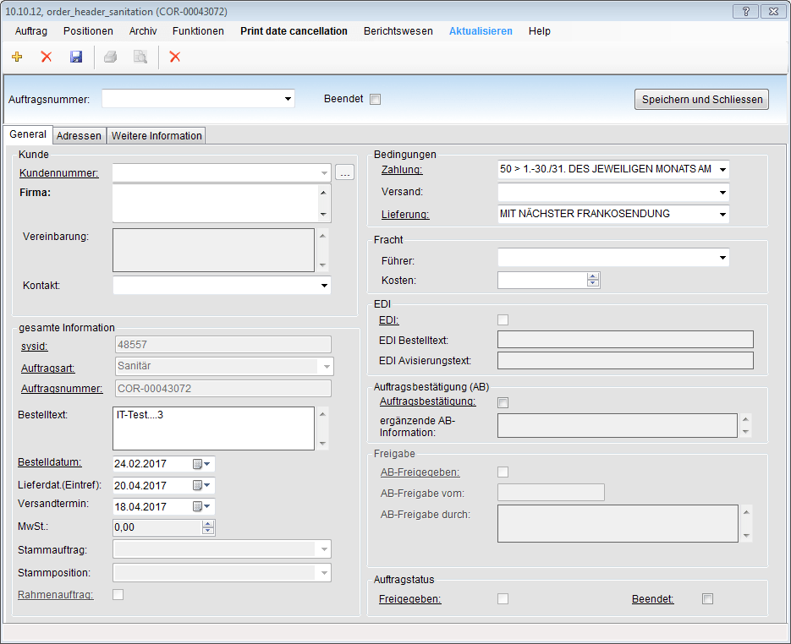Click the yellow plus new record icon
This screenshot has width=791, height=644.
pyautogui.click(x=17, y=57)
